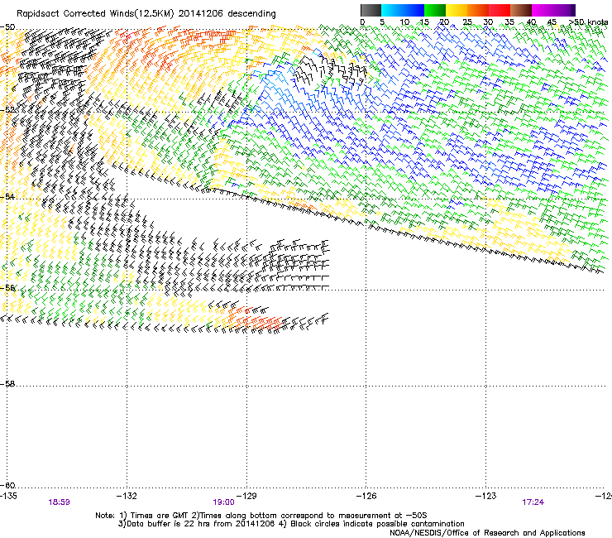Image resolution: width=612 pixels, height=538 pixels.
Task: Click the orange 25-30 knots legend swatch
Action: tap(478, 10)
